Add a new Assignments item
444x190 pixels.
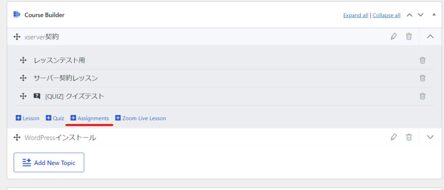coord(90,118)
